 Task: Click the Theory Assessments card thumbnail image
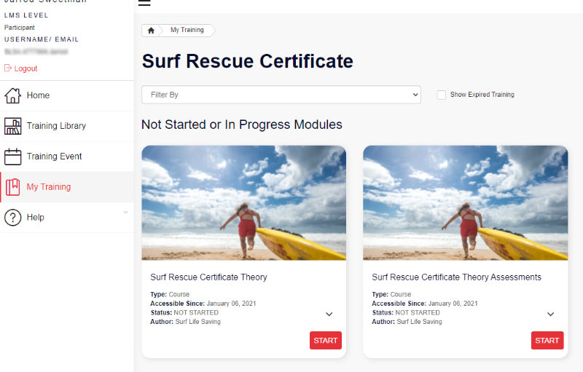pos(466,202)
